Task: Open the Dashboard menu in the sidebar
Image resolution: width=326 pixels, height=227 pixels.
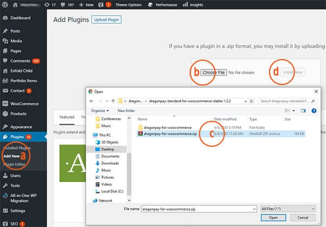Action: [21, 17]
